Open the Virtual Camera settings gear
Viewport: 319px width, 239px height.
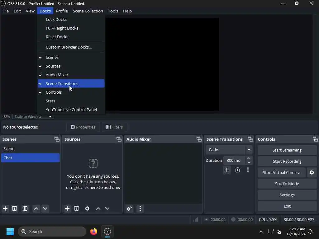pos(312,172)
